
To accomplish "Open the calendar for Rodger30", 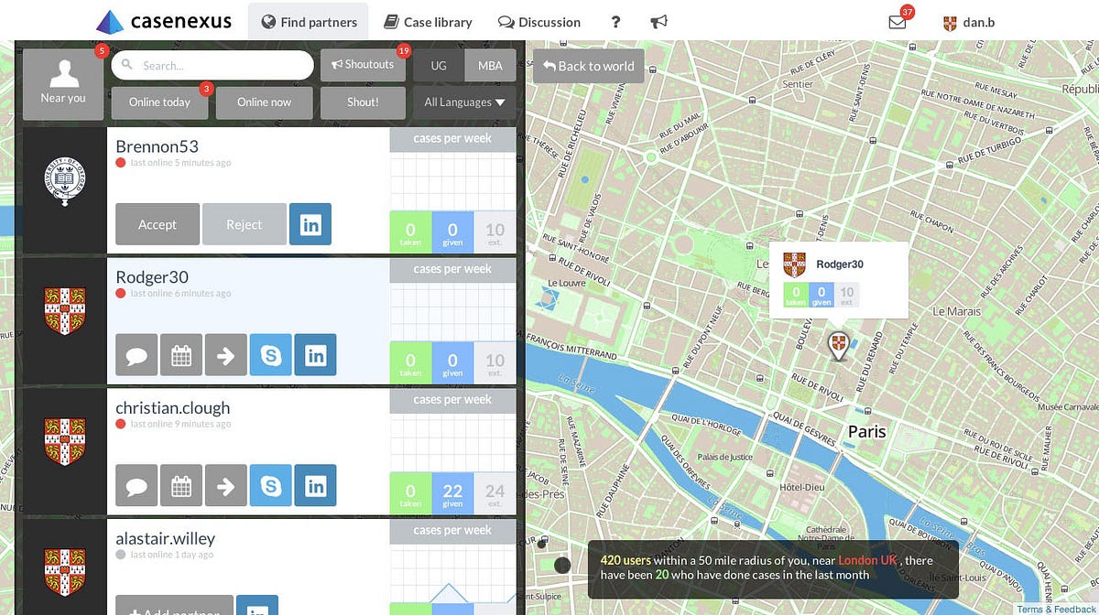I will coord(181,355).
